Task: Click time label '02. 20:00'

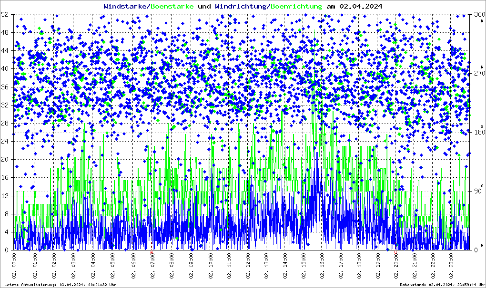Action: 396,266
